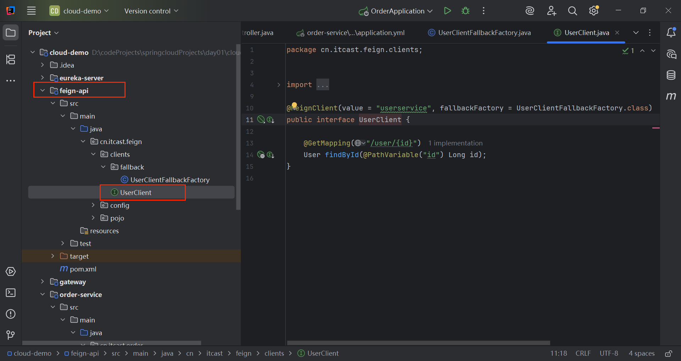Image resolution: width=681 pixels, height=361 pixels.
Task: Expand the folded import block on line 4
Action: point(279,85)
